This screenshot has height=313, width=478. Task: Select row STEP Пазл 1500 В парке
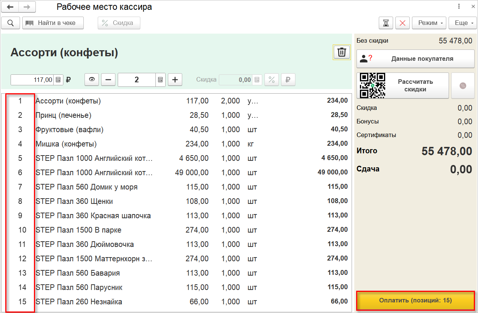(x=177, y=230)
